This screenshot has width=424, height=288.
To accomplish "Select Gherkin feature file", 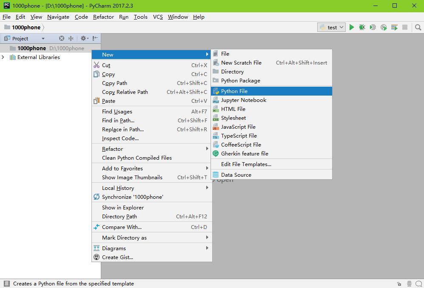I will pyautogui.click(x=271, y=153).
